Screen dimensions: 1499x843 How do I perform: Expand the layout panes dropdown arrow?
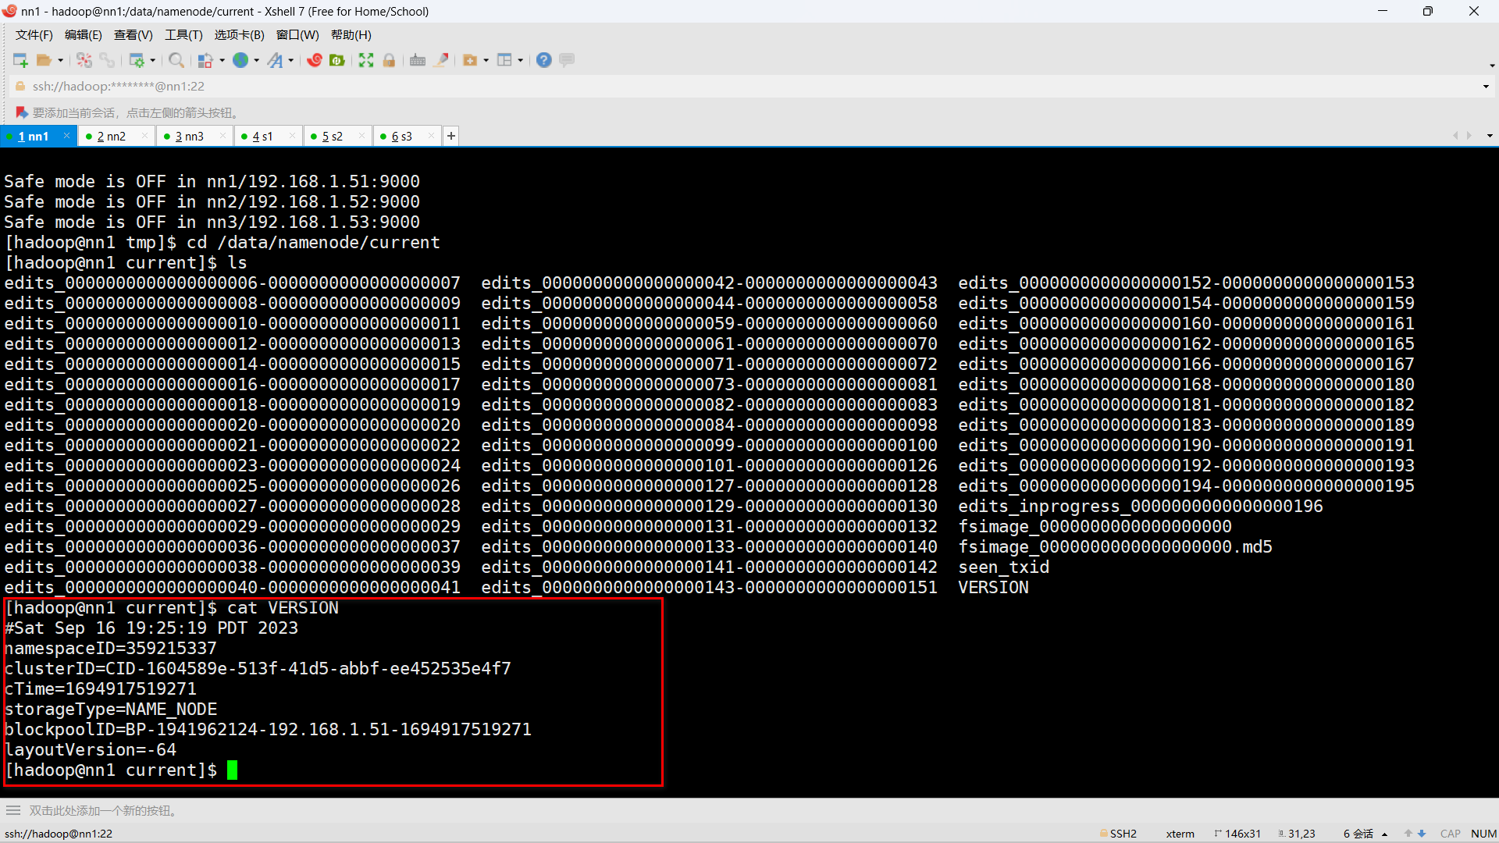click(520, 60)
